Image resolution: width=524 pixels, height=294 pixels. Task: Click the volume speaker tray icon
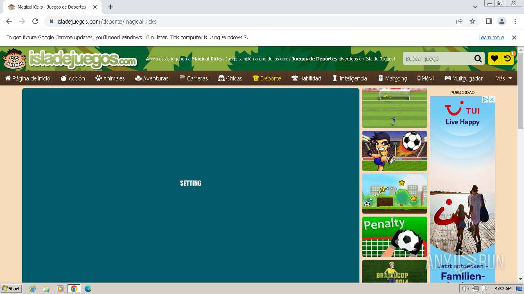pos(465,289)
